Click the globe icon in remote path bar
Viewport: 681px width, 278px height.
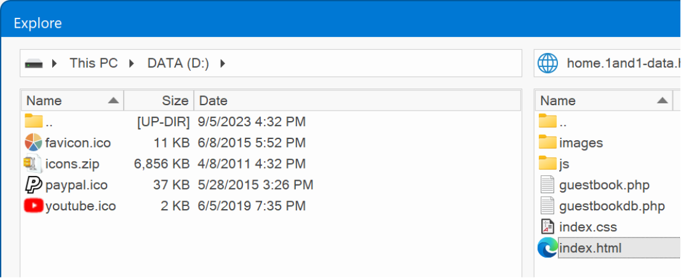pos(548,63)
